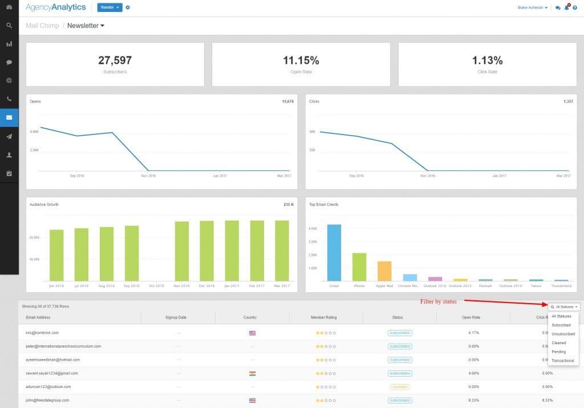Image resolution: width=584 pixels, height=408 pixels.
Task: Go to the Mail Chimp breadcrumb link
Action: tap(42, 26)
